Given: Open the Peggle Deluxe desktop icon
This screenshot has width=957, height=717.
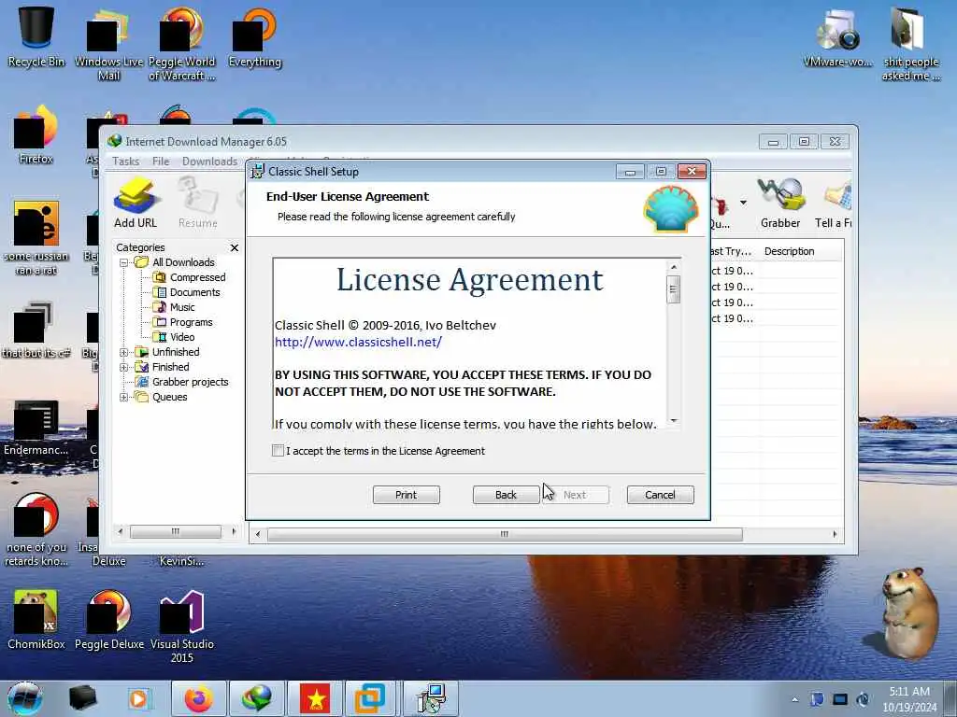Looking at the screenshot, I should 109,620.
